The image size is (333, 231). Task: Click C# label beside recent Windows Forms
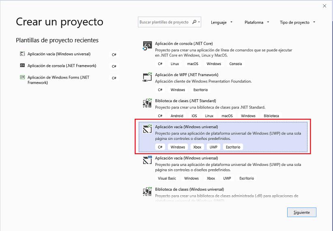[114, 78]
